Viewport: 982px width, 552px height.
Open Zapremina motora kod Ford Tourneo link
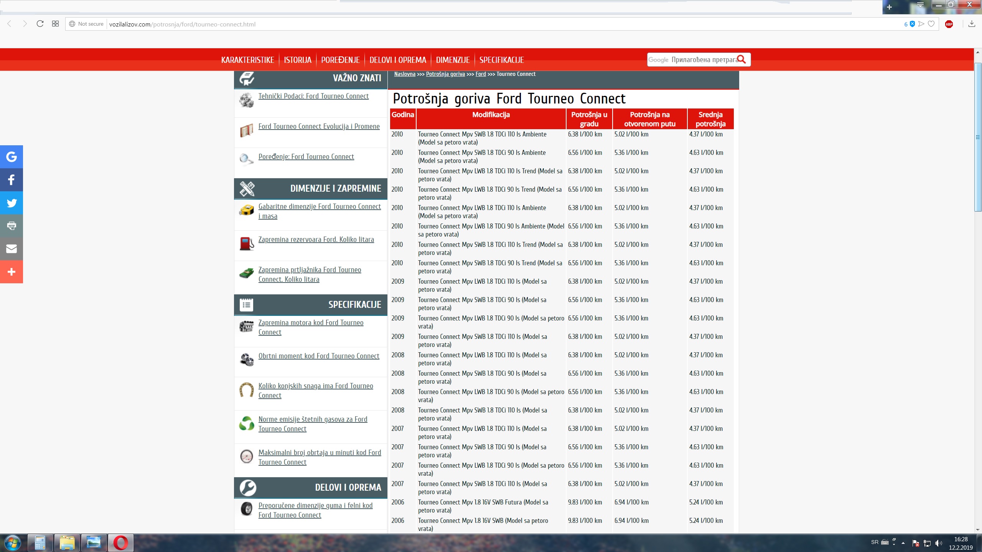click(311, 327)
